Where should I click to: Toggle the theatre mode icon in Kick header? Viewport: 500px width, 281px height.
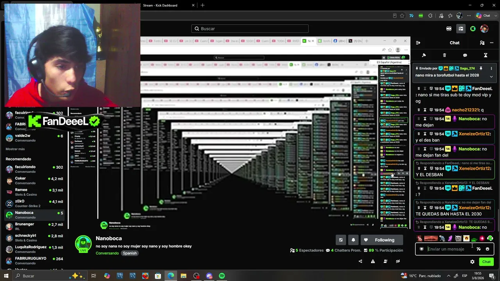click(449, 28)
